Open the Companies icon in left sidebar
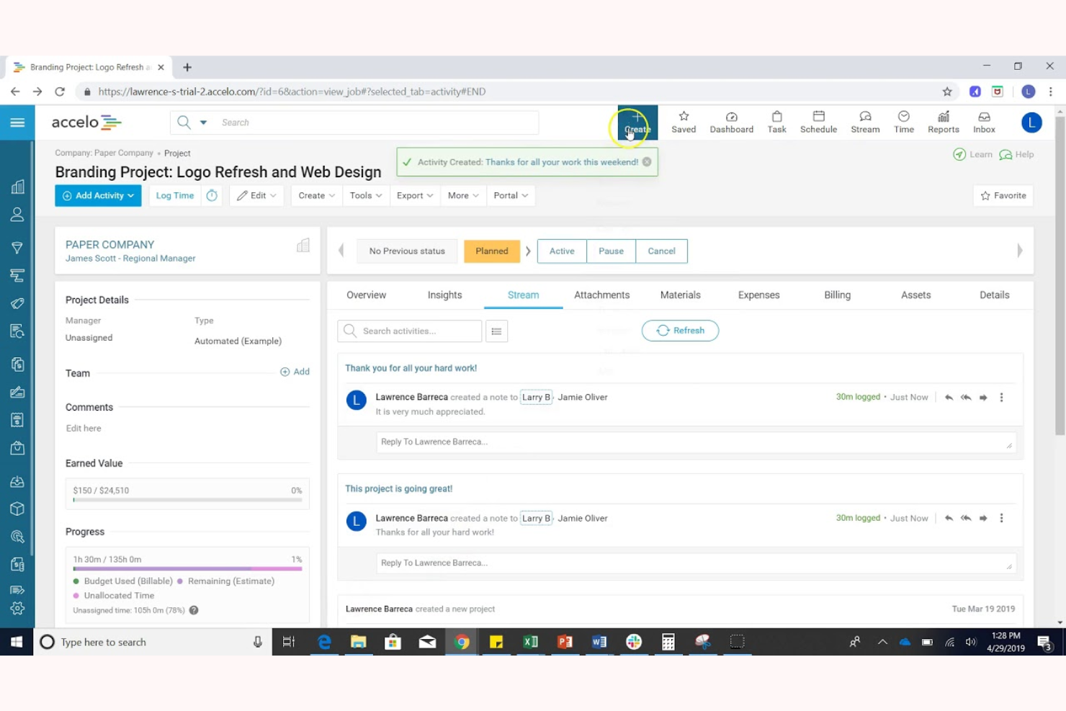Screen dimensions: 1066x711 (17, 187)
